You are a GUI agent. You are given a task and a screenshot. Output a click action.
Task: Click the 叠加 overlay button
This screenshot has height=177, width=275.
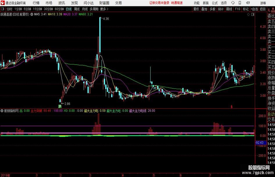click(204, 9)
